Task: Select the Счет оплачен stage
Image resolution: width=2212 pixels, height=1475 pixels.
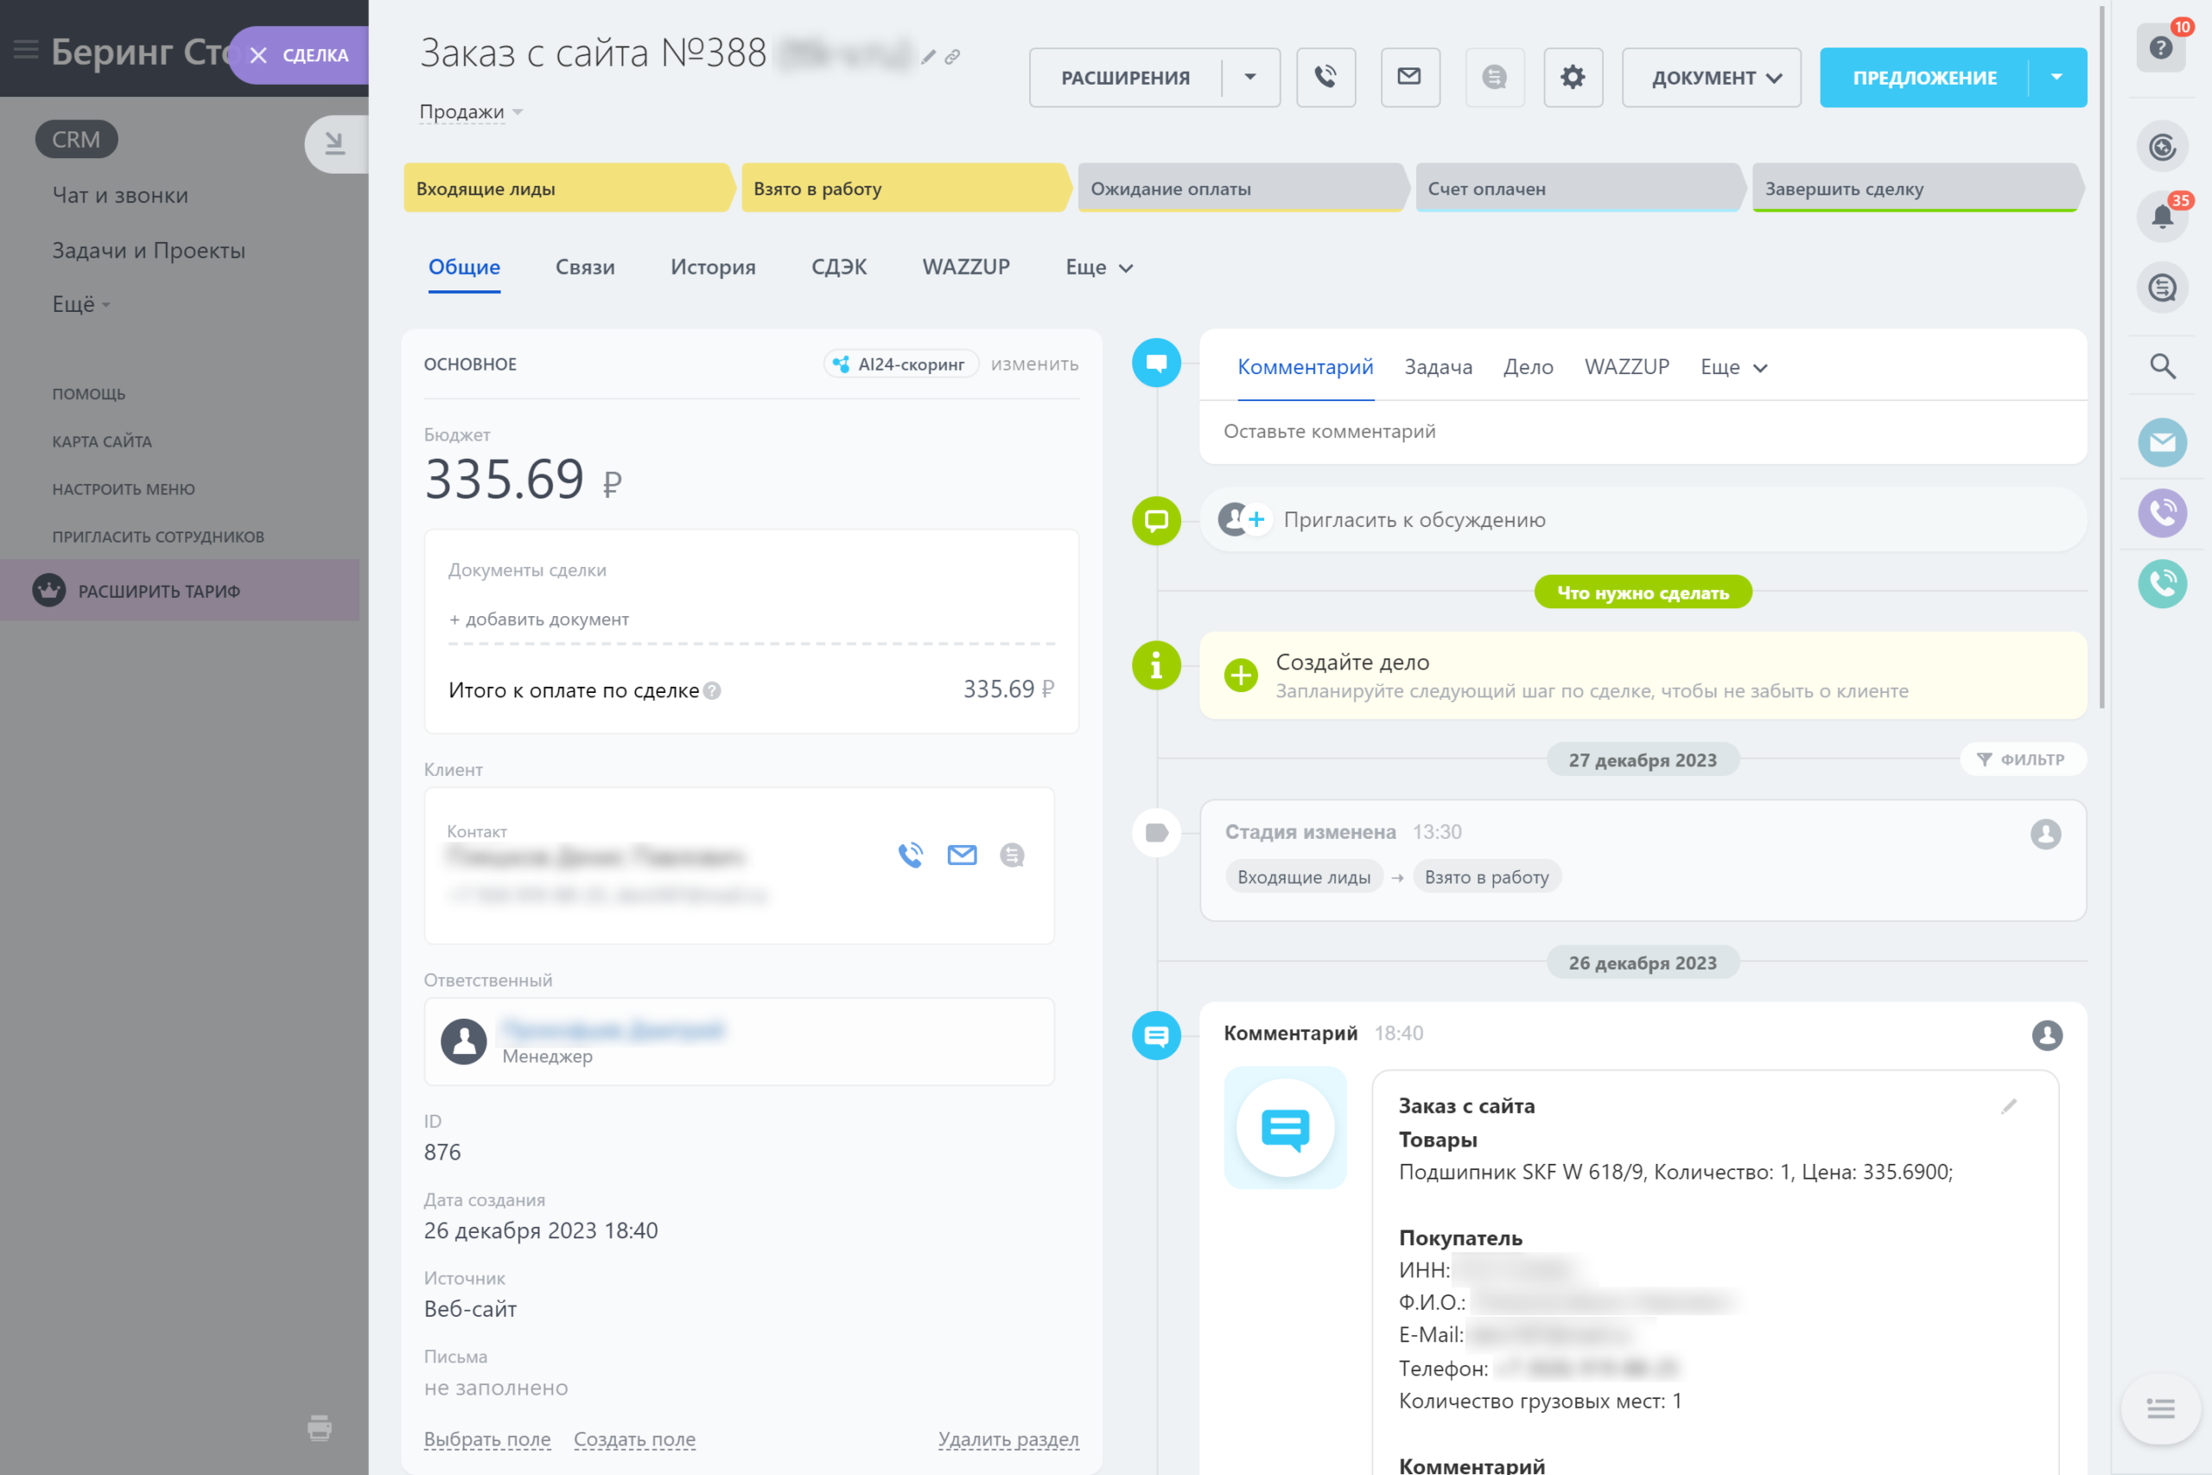Action: 1579,188
